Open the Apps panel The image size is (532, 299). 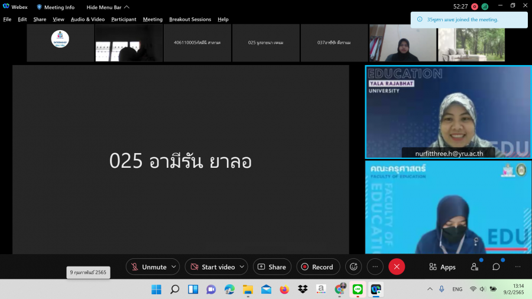pyautogui.click(x=442, y=267)
